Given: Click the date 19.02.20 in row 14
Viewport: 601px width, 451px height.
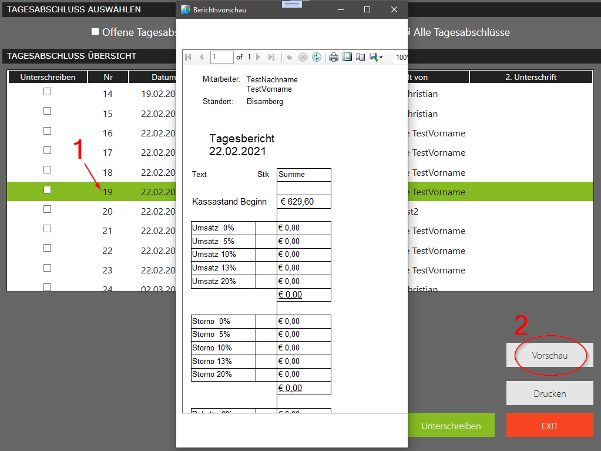Looking at the screenshot, I should pos(158,94).
